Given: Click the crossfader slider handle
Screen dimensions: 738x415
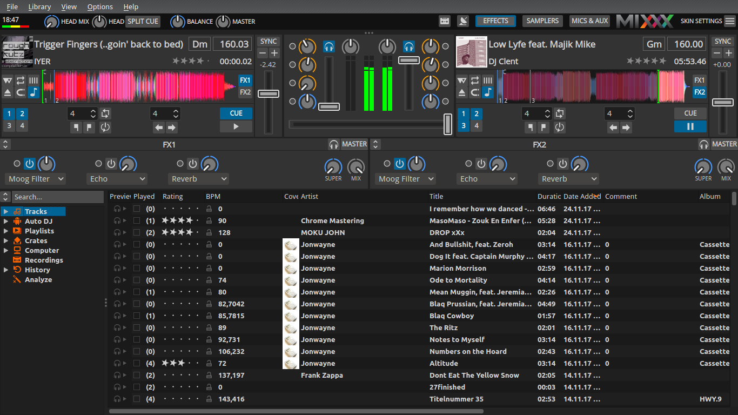Looking at the screenshot, I should pos(447,124).
